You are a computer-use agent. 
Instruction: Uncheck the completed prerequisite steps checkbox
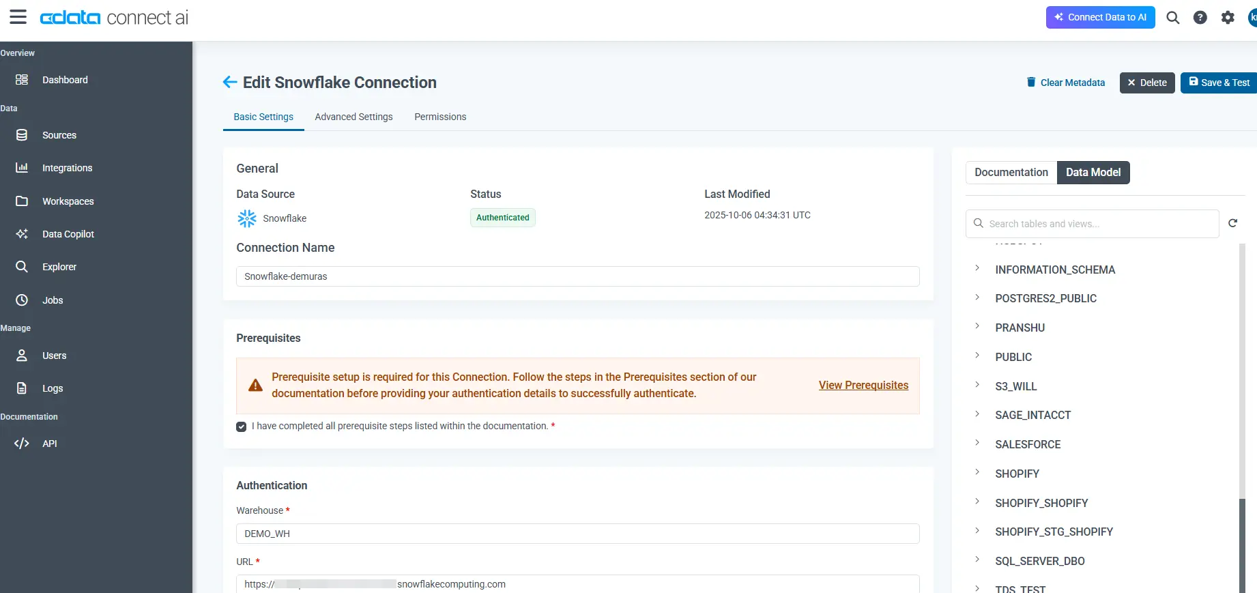click(x=242, y=426)
